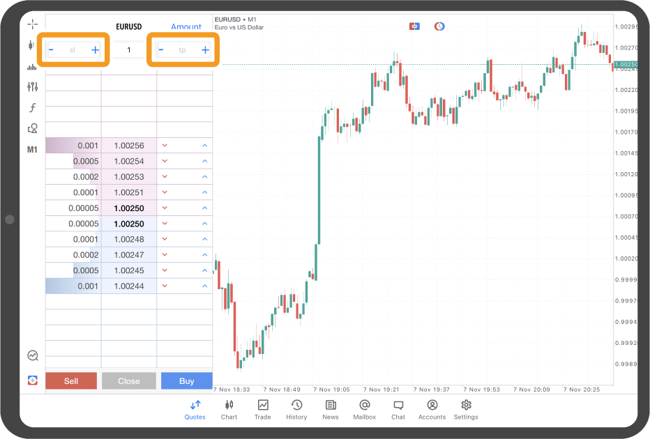
Task: Activate the crosshair tool
Action: point(32,24)
